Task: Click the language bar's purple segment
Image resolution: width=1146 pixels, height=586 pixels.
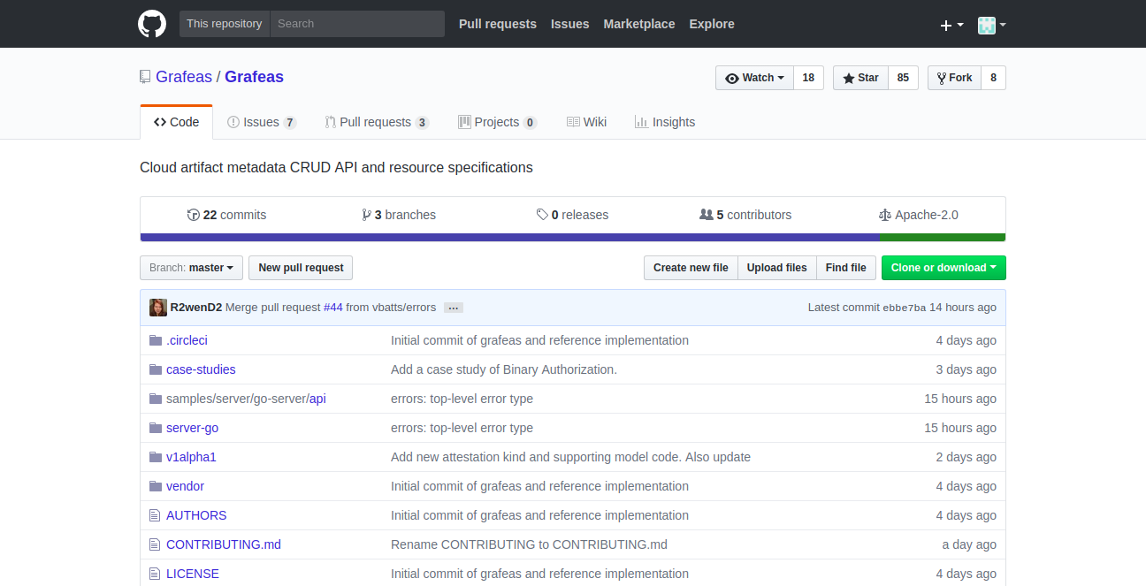Action: pyautogui.click(x=510, y=237)
